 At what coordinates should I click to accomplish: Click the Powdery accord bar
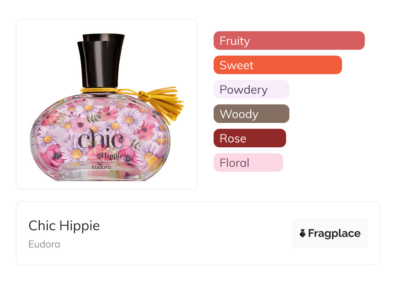(251, 89)
